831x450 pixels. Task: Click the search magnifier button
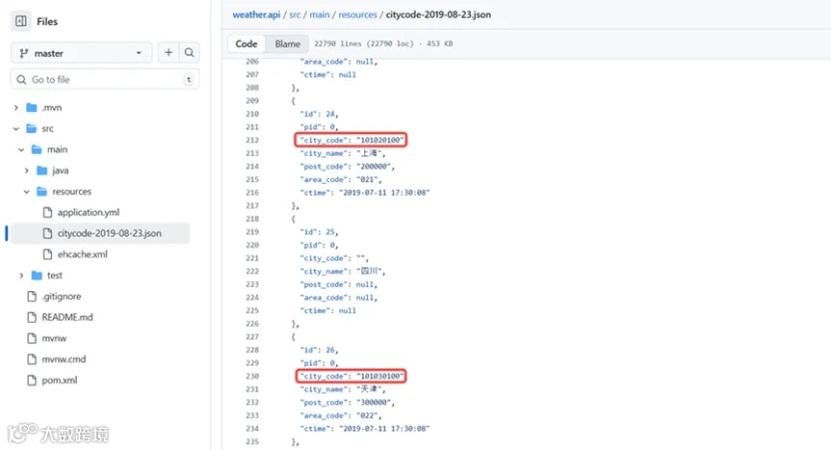tap(189, 52)
